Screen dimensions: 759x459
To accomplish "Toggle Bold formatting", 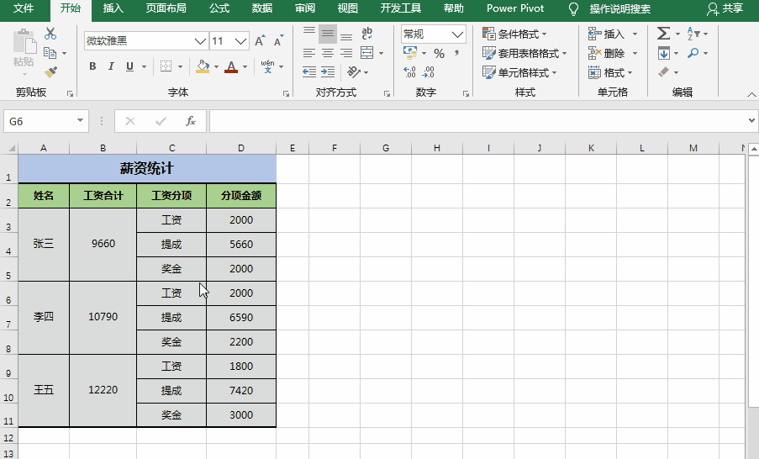I will coord(92,66).
